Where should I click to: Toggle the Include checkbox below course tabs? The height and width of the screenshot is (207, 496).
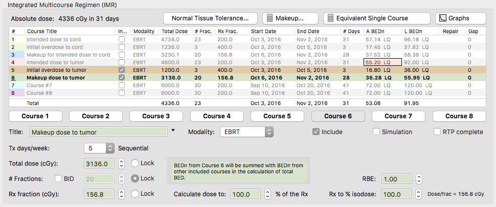(x=317, y=132)
